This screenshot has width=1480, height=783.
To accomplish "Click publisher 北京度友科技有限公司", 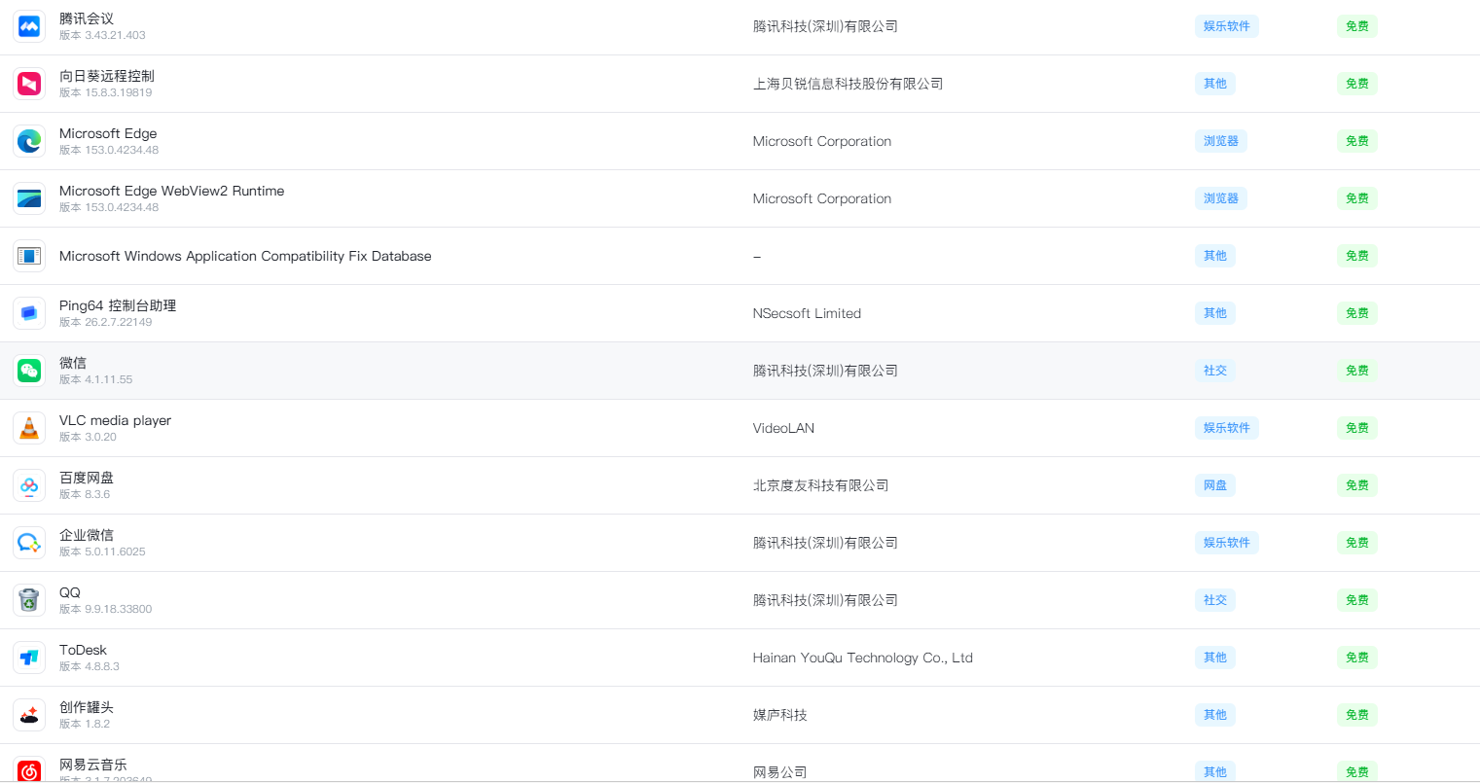I will (820, 485).
